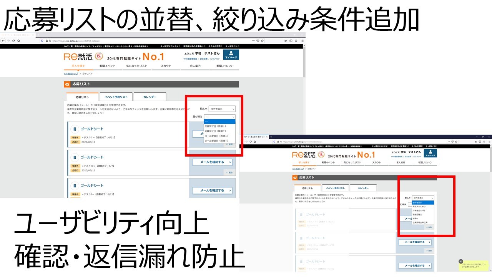Open the hamburger menu of the left browser
Image resolution: width=492 pixels, height=277 pixels.
pos(302,41)
